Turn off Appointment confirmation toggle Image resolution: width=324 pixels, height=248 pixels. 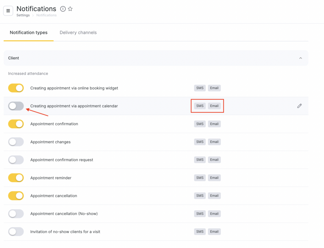(x=16, y=124)
